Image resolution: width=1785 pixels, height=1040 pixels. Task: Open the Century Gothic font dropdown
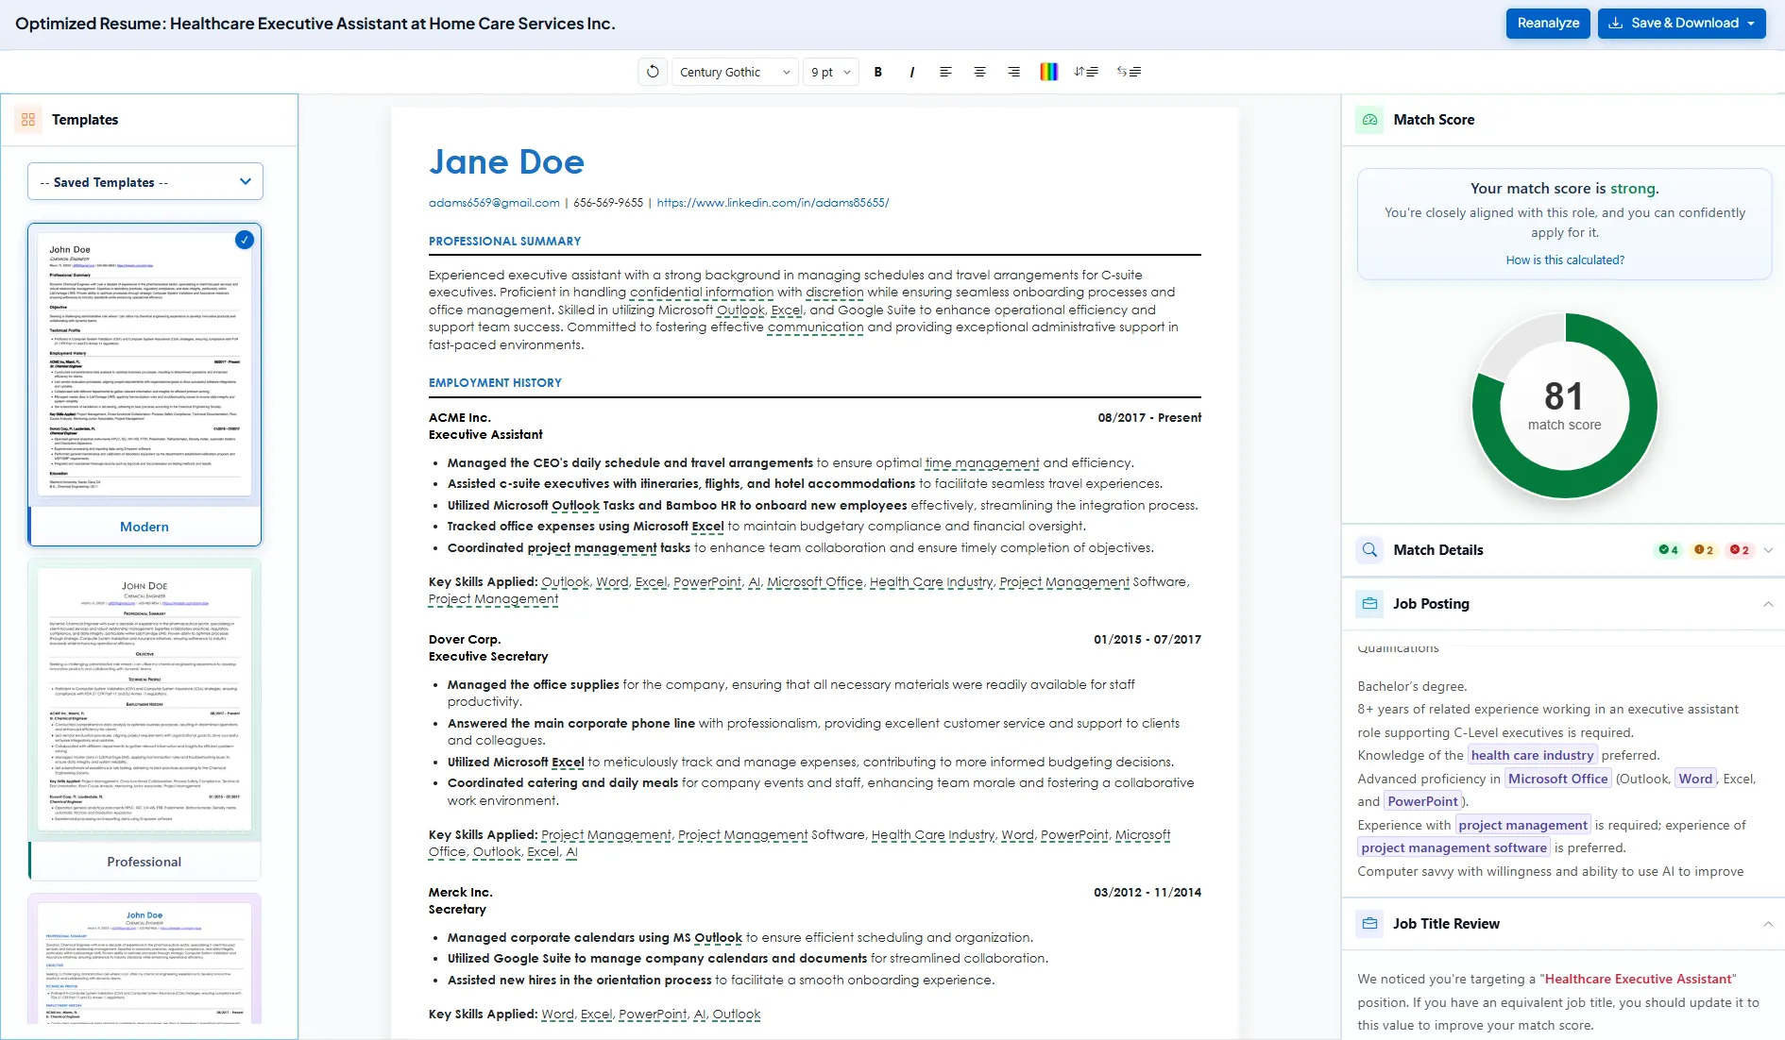[x=735, y=72]
